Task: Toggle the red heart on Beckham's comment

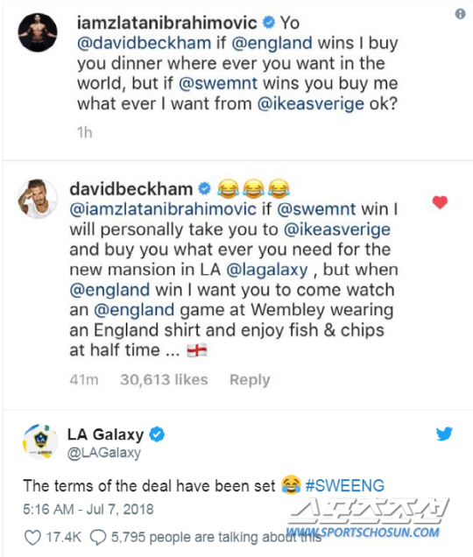Action: coord(440,202)
